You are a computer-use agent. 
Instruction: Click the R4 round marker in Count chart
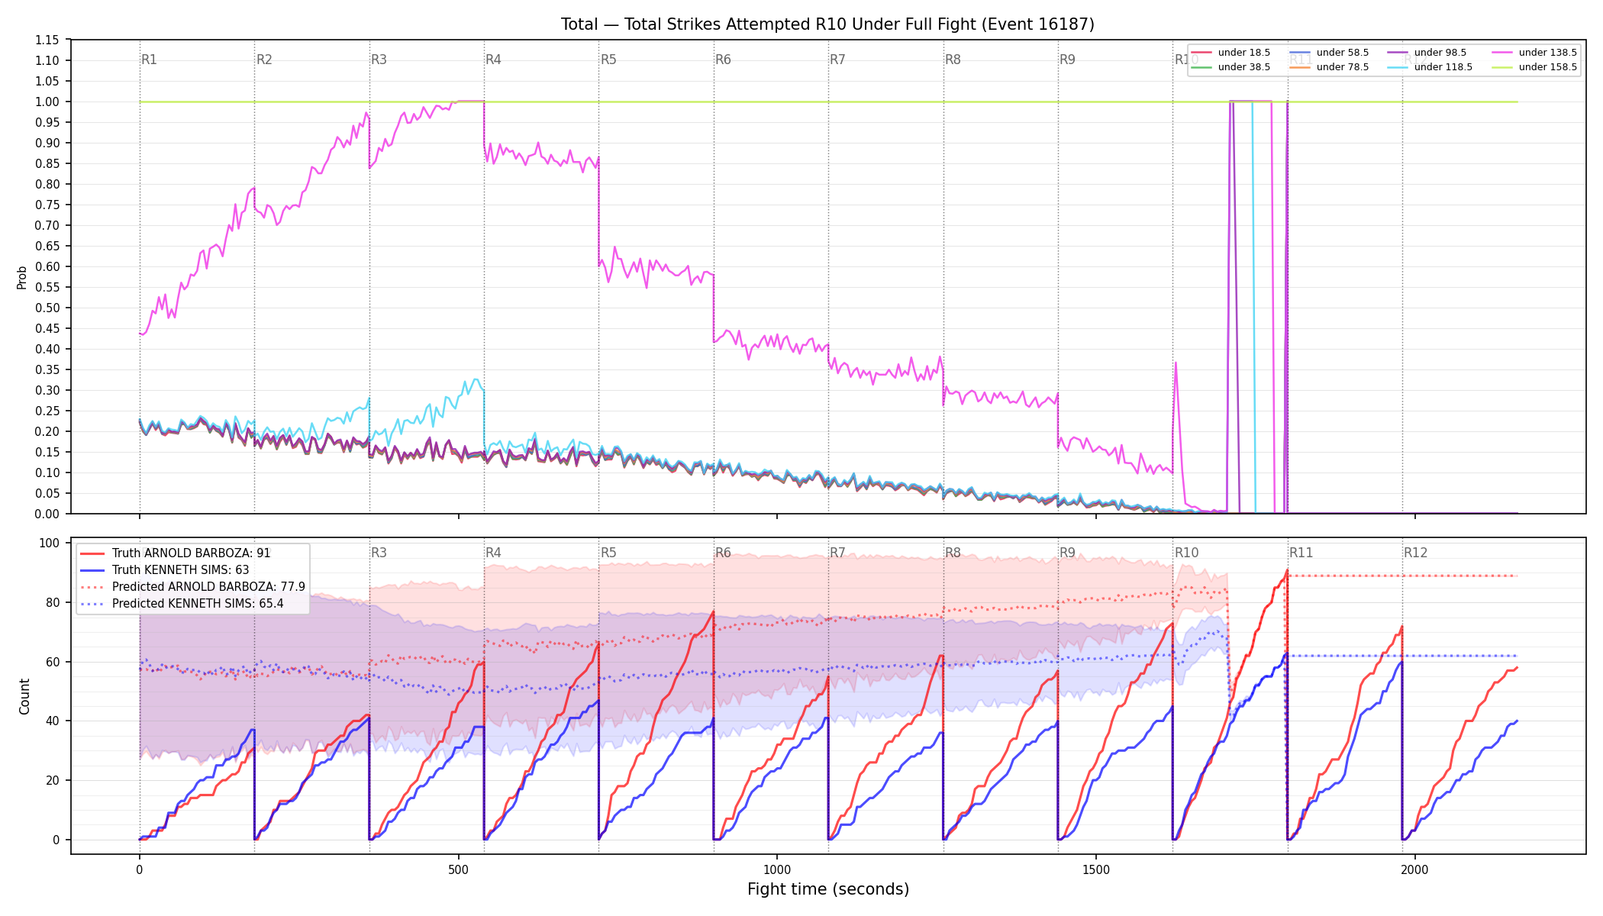tap(493, 553)
